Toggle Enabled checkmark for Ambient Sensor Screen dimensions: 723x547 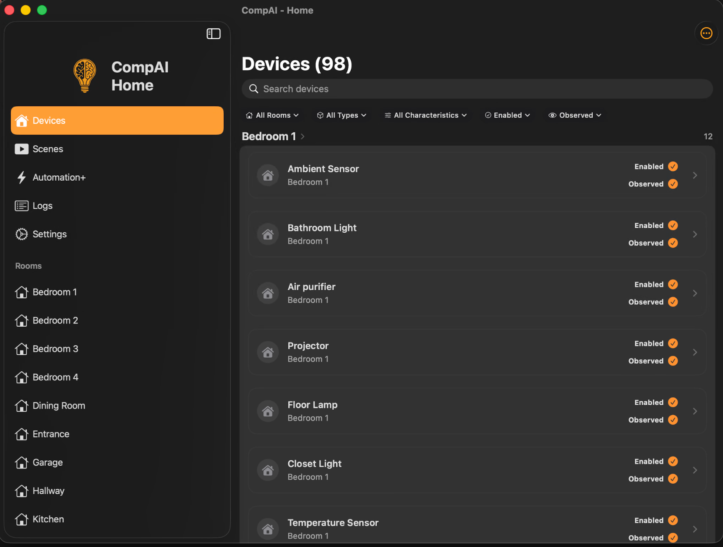coord(673,167)
